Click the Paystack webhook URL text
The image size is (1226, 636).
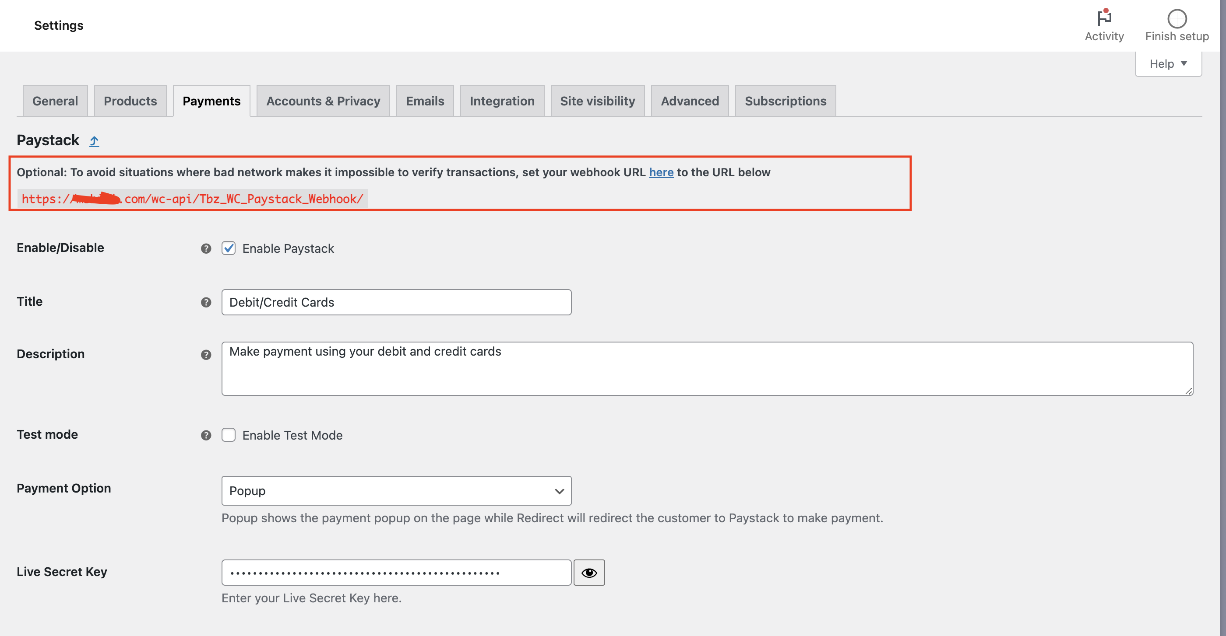coord(192,198)
